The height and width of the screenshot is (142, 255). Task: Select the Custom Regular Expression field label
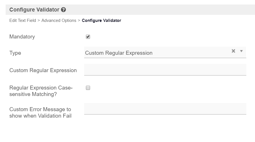43,70
